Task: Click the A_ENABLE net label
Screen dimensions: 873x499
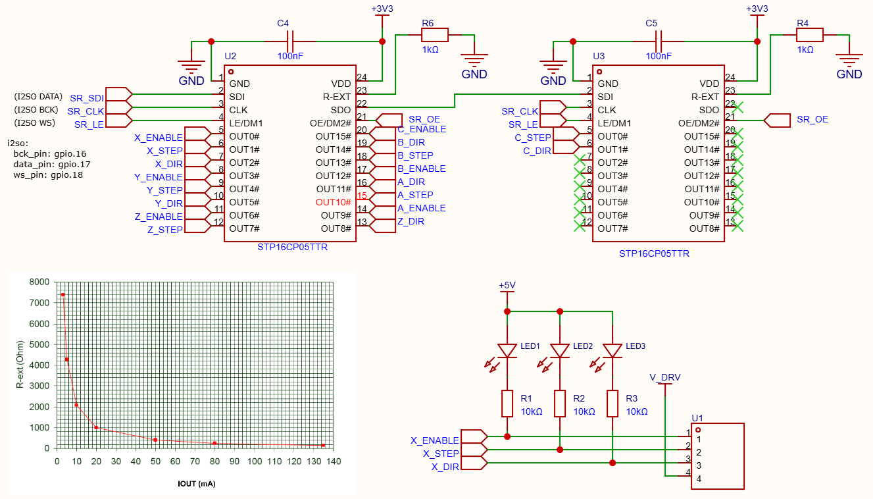Action: coord(421,208)
